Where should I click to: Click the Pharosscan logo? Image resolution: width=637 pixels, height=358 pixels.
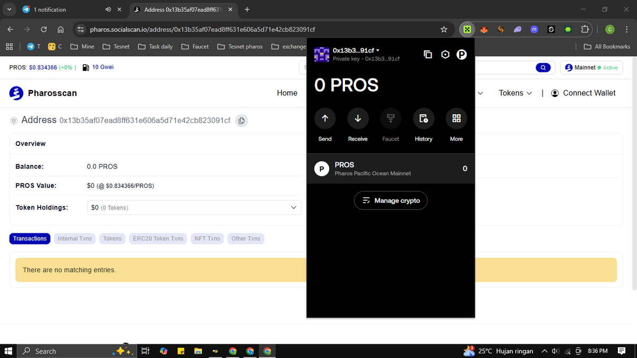pos(44,93)
